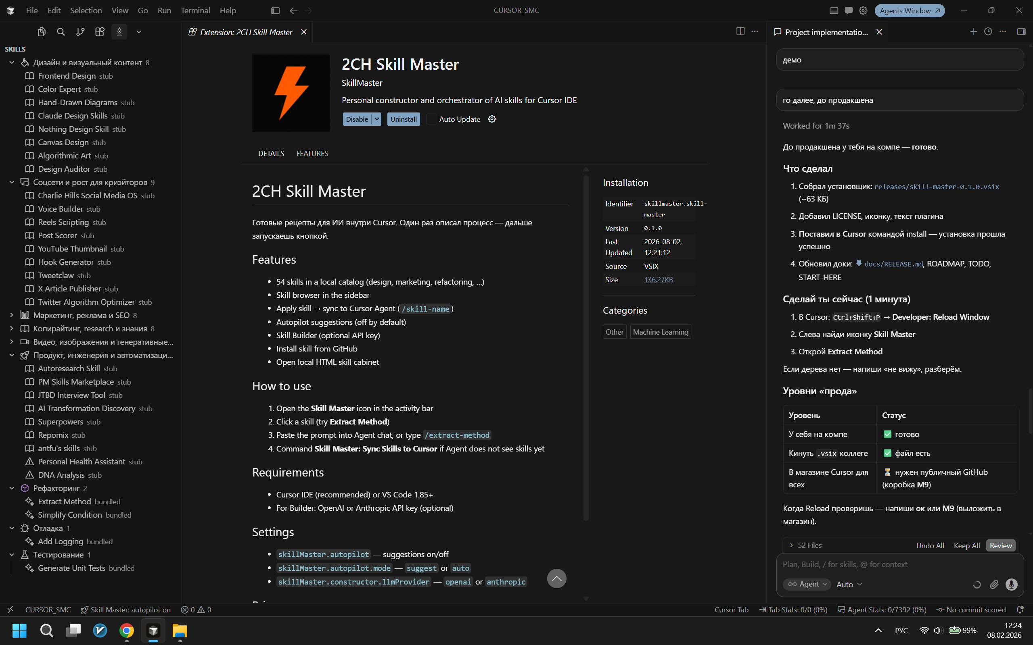Toggle the bottom panel layout button

pos(834,10)
